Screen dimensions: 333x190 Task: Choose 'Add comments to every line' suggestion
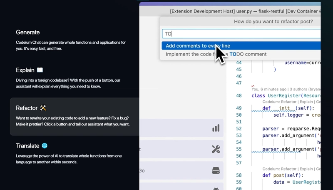pyautogui.click(x=241, y=46)
